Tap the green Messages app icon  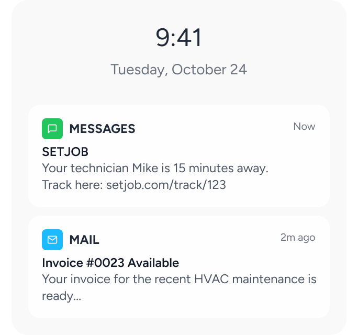pos(52,129)
